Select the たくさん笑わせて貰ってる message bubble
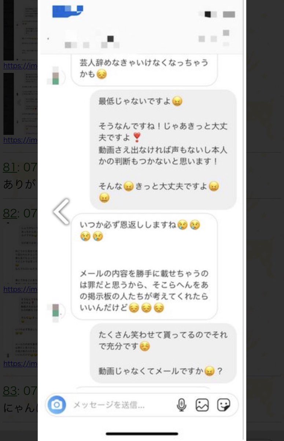284x441 pixels. 163,353
